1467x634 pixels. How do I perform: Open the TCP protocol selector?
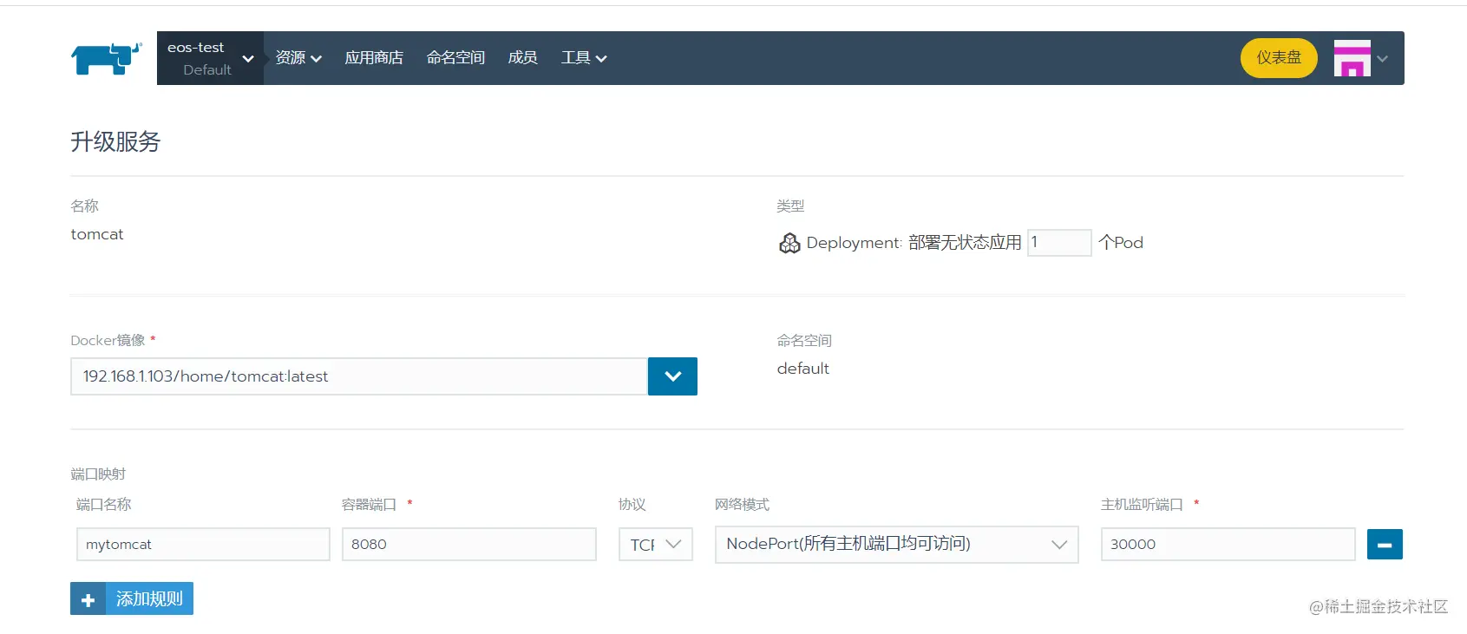pyautogui.click(x=656, y=545)
